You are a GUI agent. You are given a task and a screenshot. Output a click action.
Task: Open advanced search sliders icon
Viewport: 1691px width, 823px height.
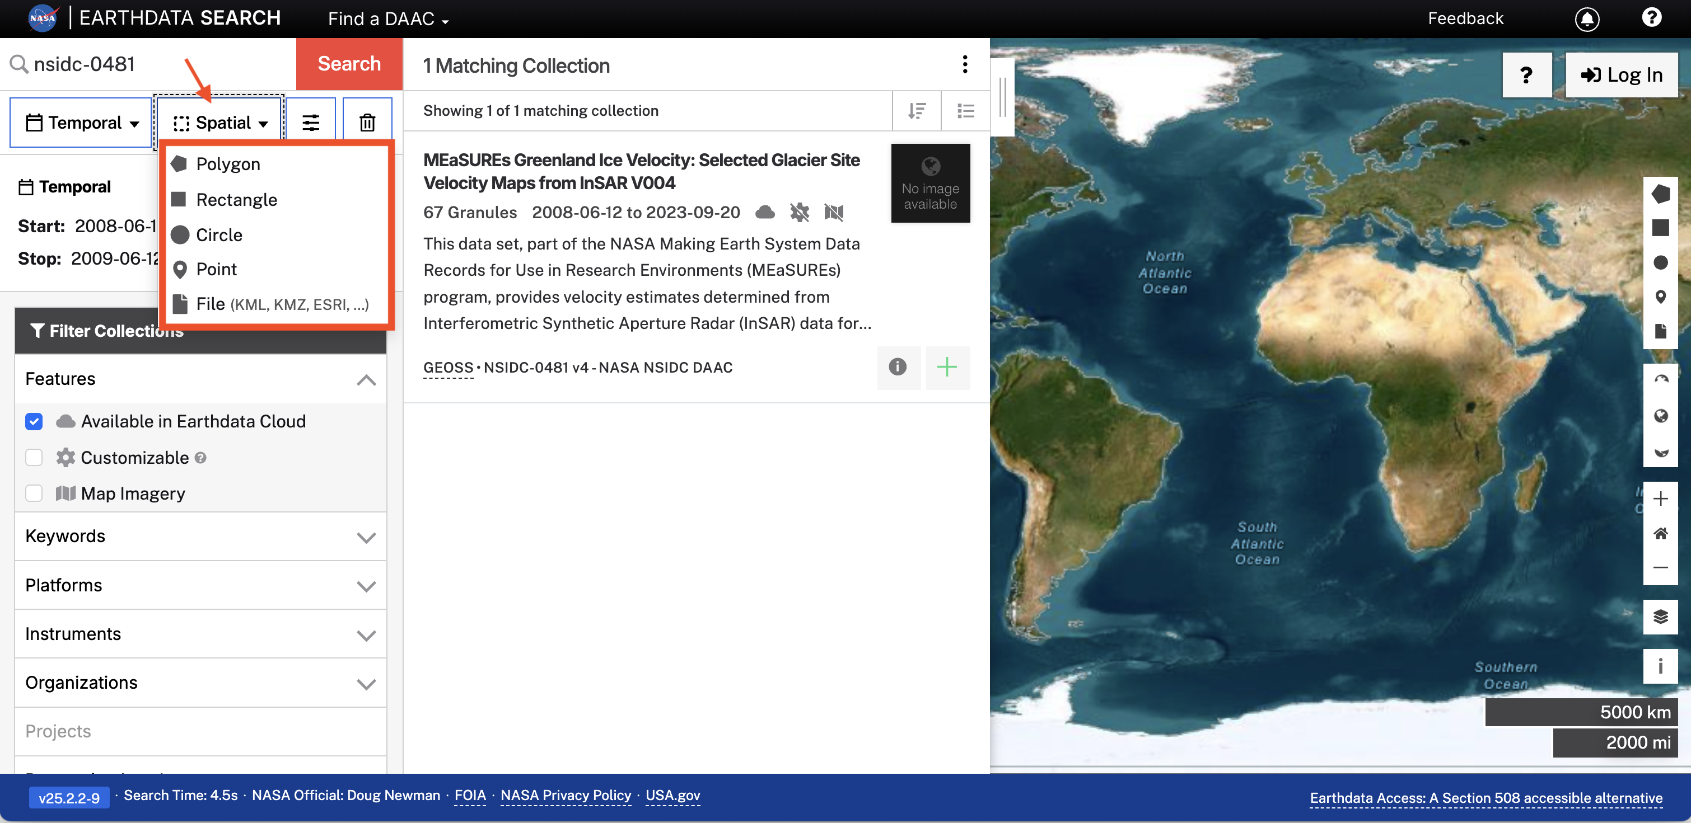[x=311, y=123]
